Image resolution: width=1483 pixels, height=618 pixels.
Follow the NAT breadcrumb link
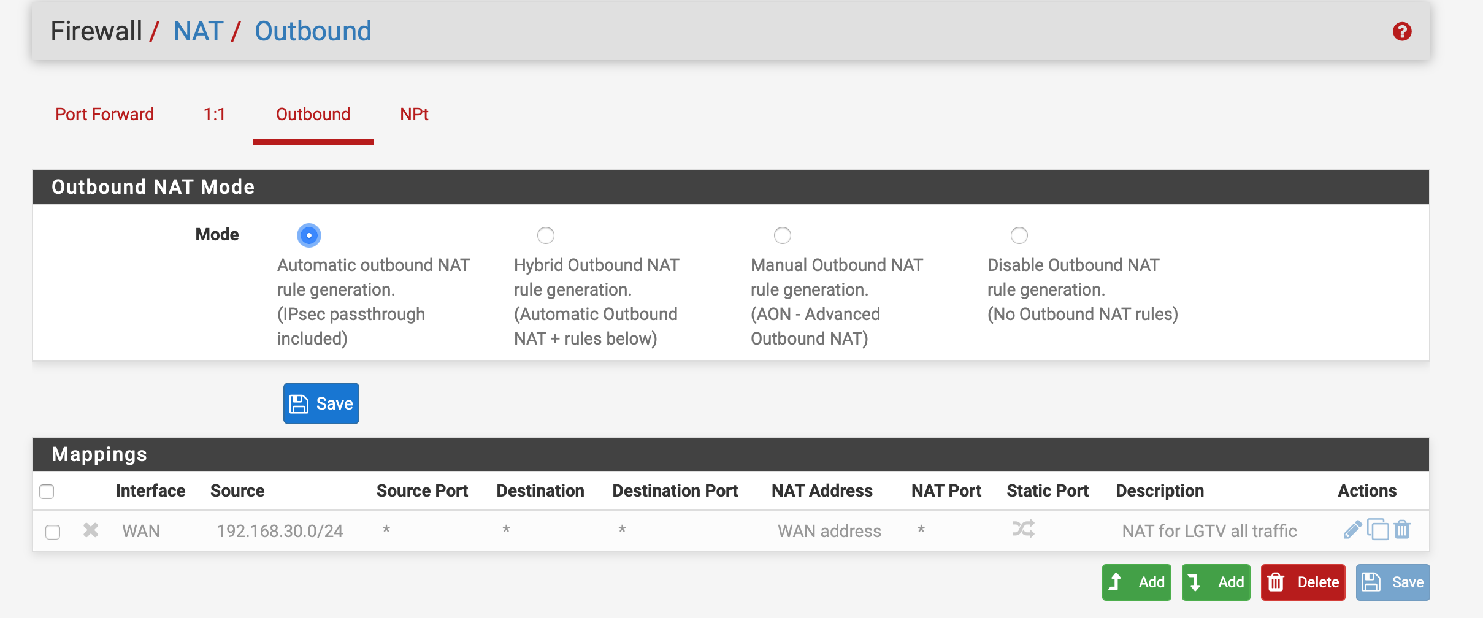point(198,31)
